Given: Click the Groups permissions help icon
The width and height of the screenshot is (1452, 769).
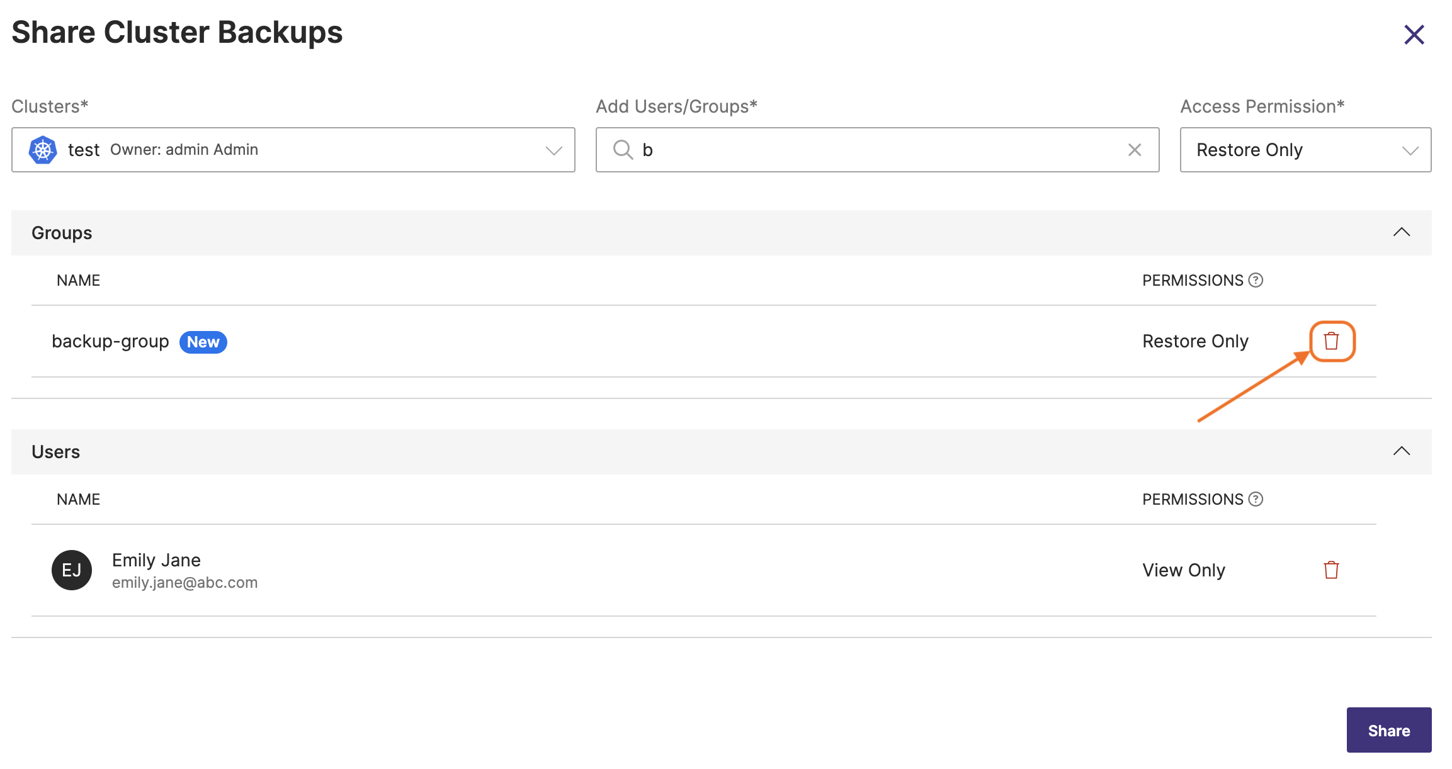Looking at the screenshot, I should coord(1256,280).
